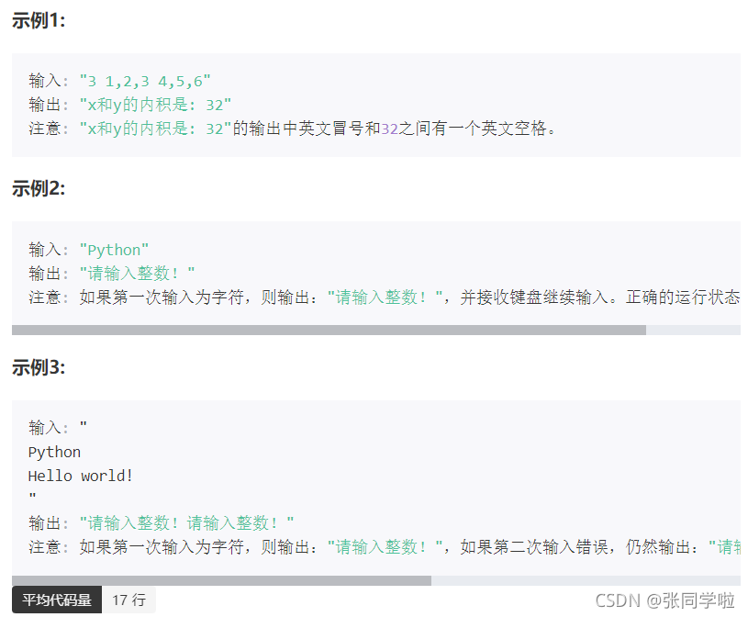Click the text 并接收键盘继续输入 in 示例2
The image size is (748, 617).
(x=534, y=297)
